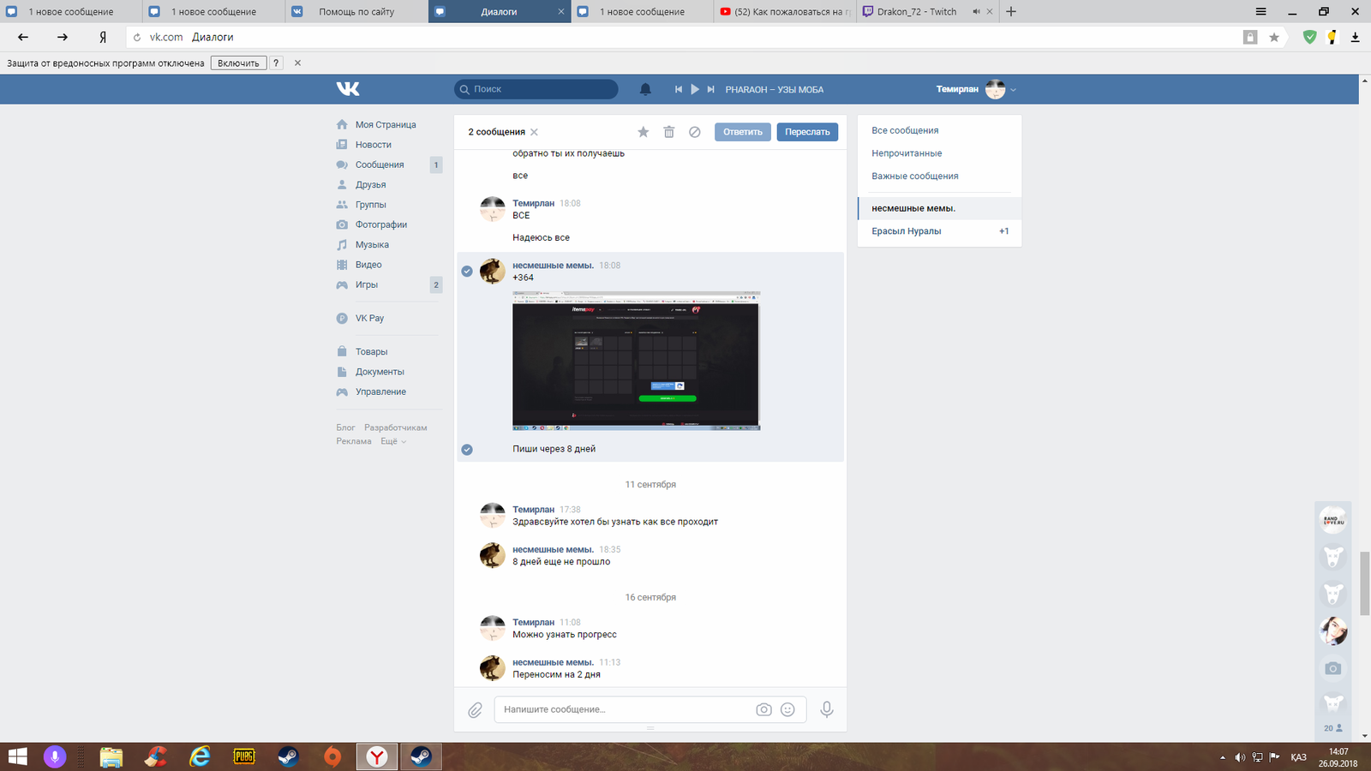Open Сообщения in sidebar
This screenshot has width=1371, height=771.
pyautogui.click(x=380, y=164)
